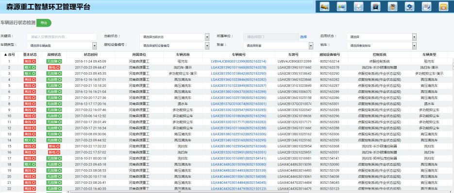The height and width of the screenshot is (193, 454).
Task: Expand the 启用状态 dropdown
Action: tap(414, 37)
